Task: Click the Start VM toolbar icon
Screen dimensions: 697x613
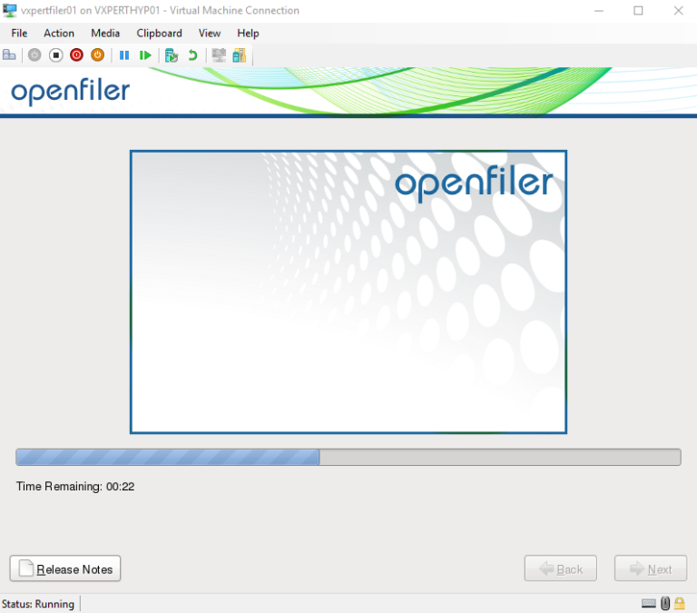Action: (34, 55)
